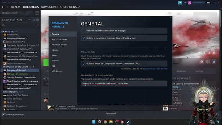Open game settings gear icon
Screen dimensions: 222x125
pos(202,61)
